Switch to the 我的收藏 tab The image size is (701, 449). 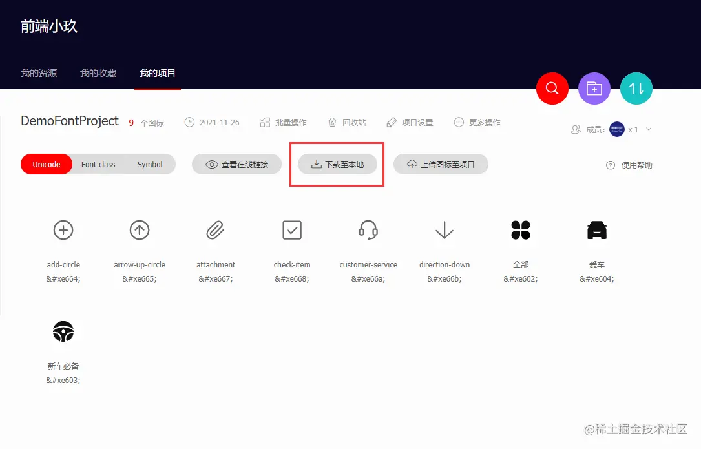98,73
